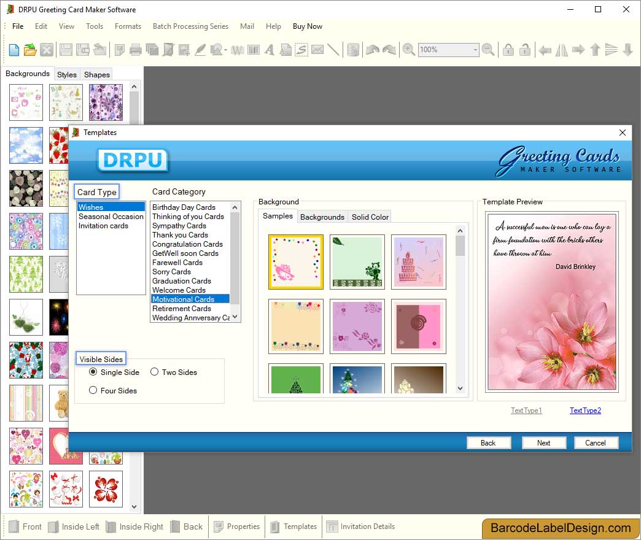Click the WordArt 'W' icon
Viewport: 641px width, 540px height.
pos(238,50)
